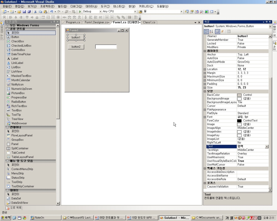
Task: Click the Save All toolbar icon
Action: [29, 12]
